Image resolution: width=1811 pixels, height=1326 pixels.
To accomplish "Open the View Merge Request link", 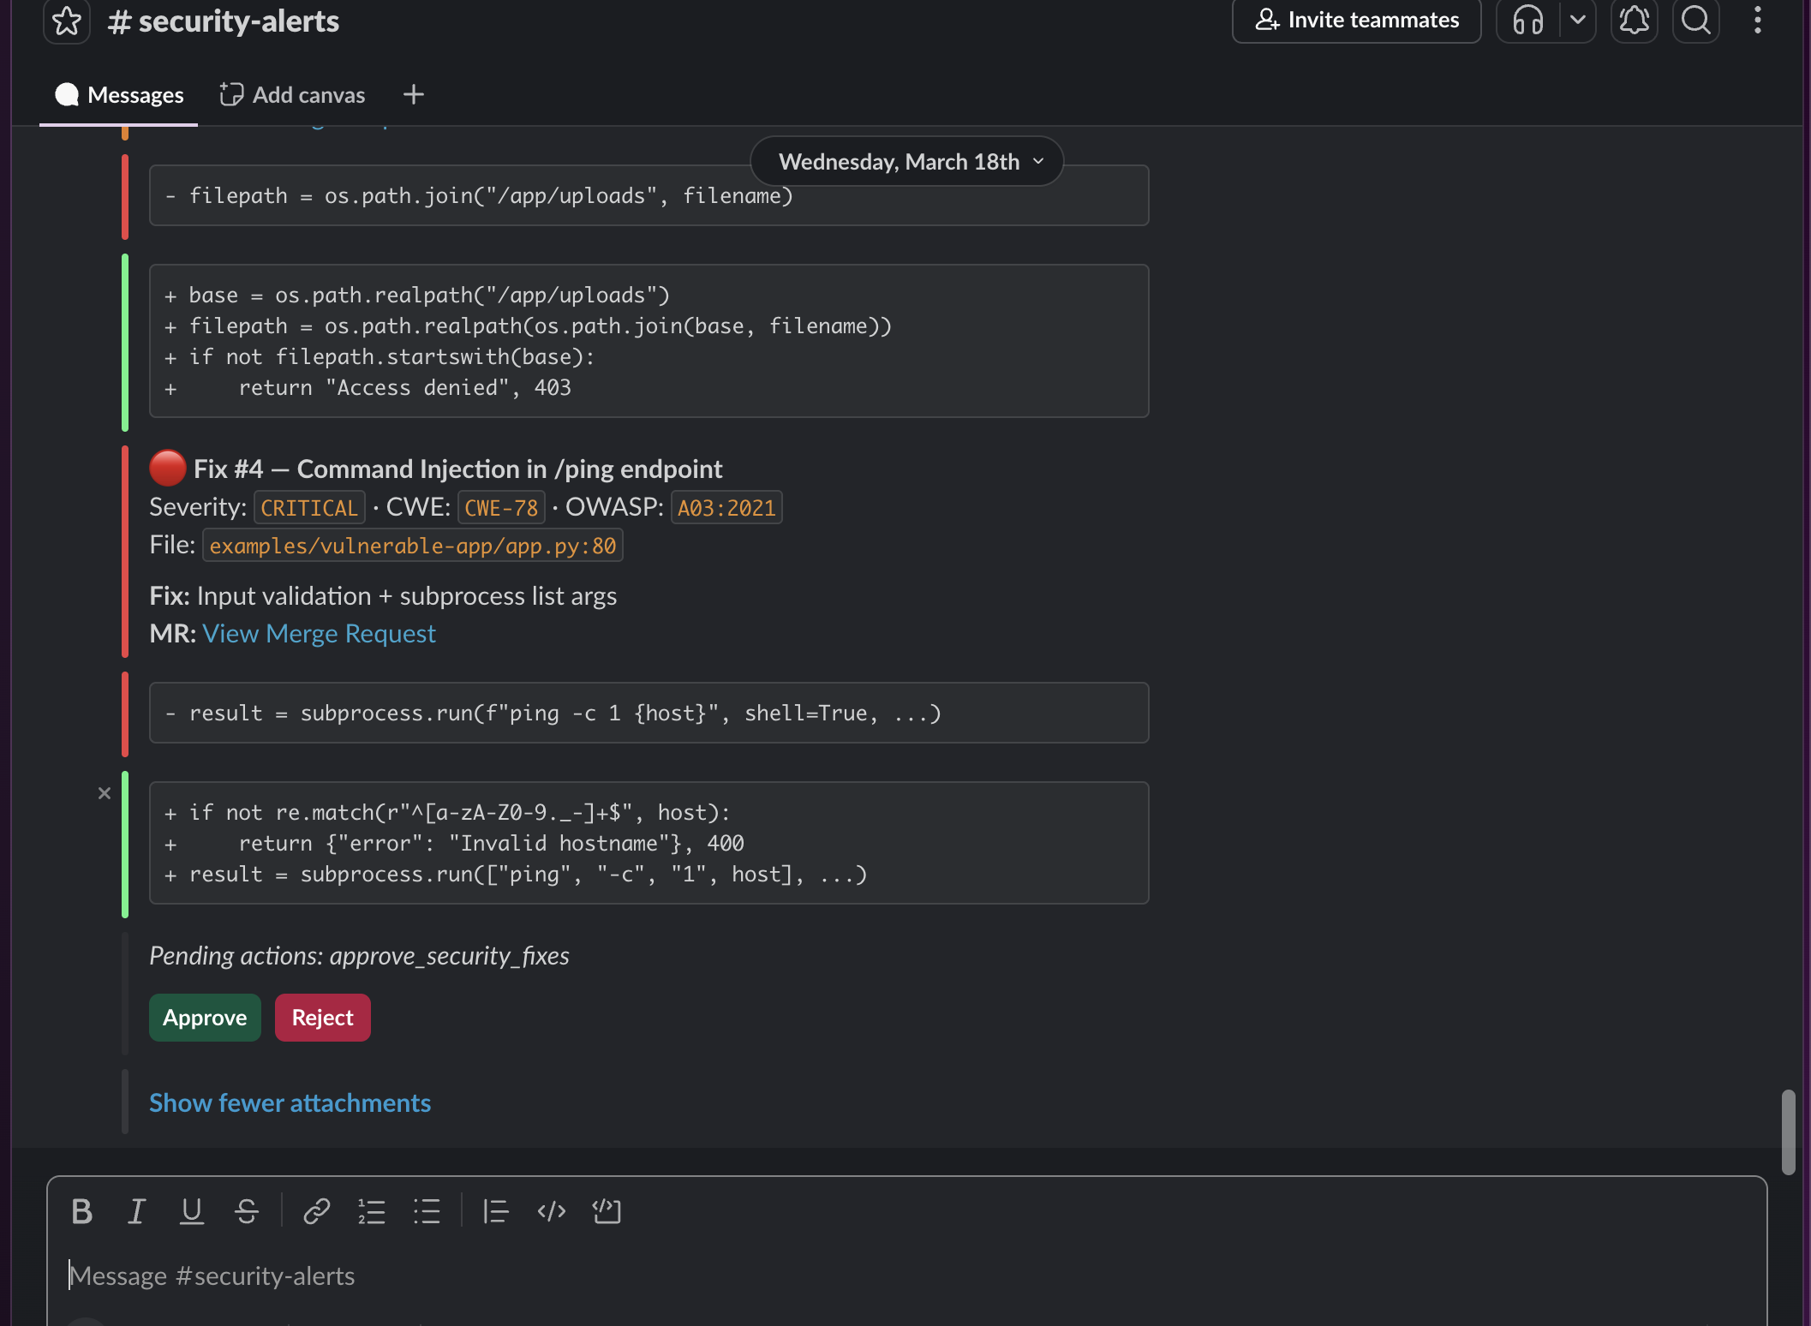I will [x=319, y=633].
